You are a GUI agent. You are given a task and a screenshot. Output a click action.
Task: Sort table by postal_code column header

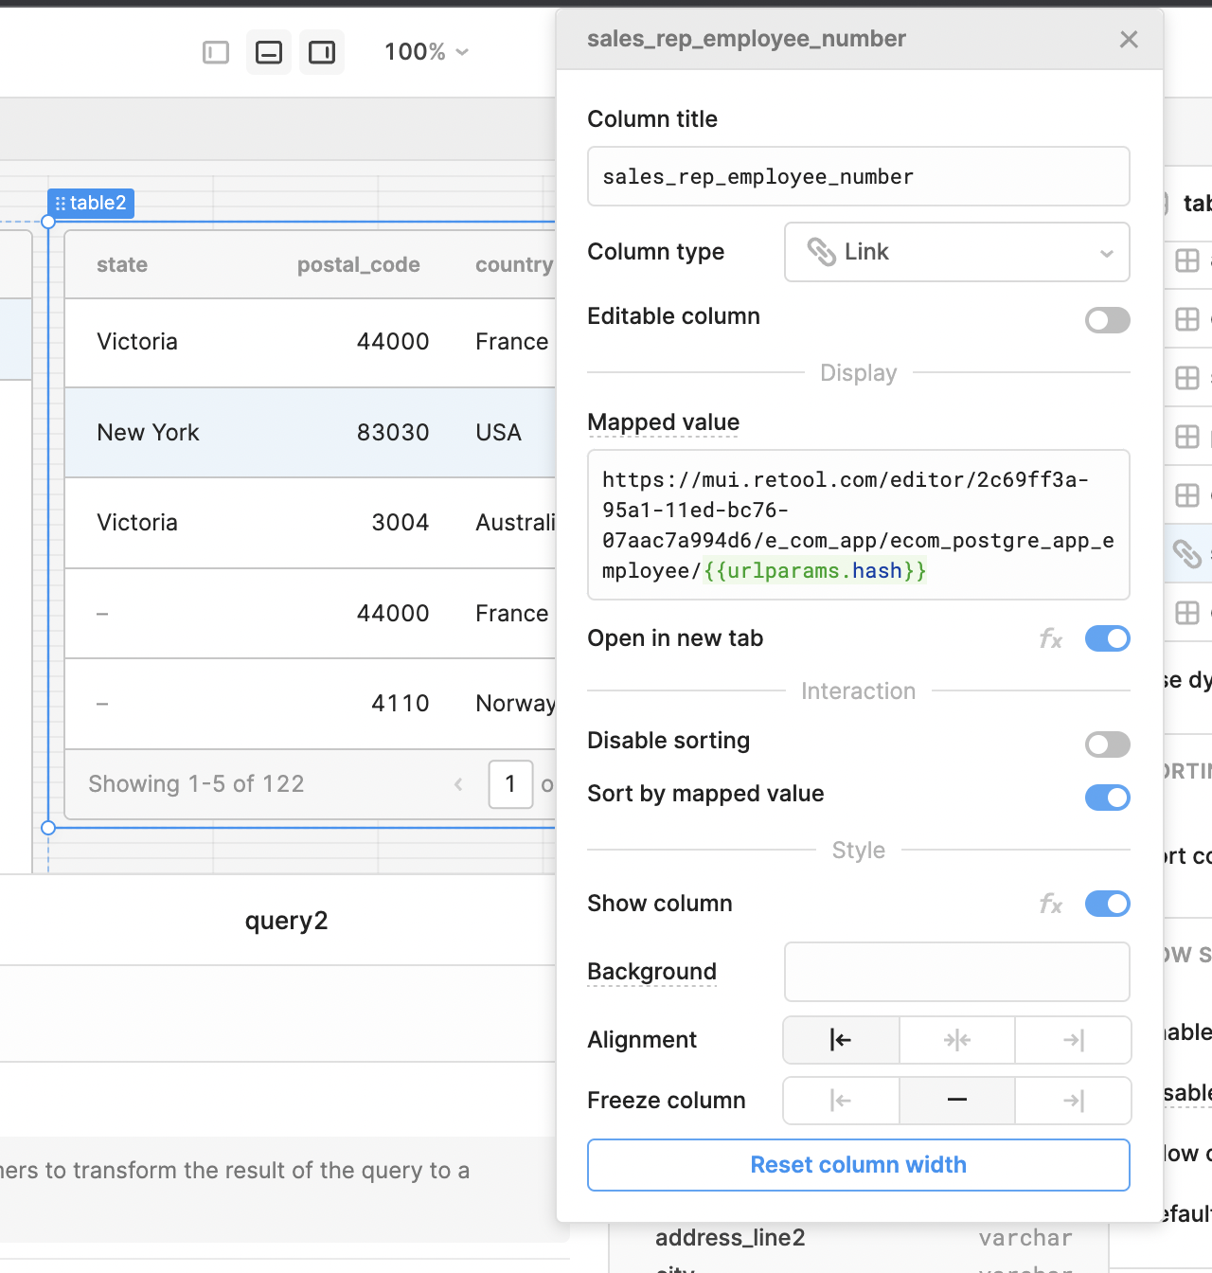coord(359,264)
